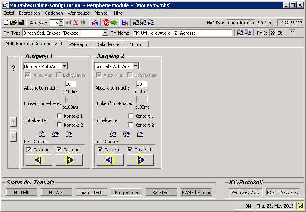Enable Kontakt 1 checkbox in Ausgang 1
Image resolution: width=306 pixels, height=212 pixels.
(x=60, y=116)
